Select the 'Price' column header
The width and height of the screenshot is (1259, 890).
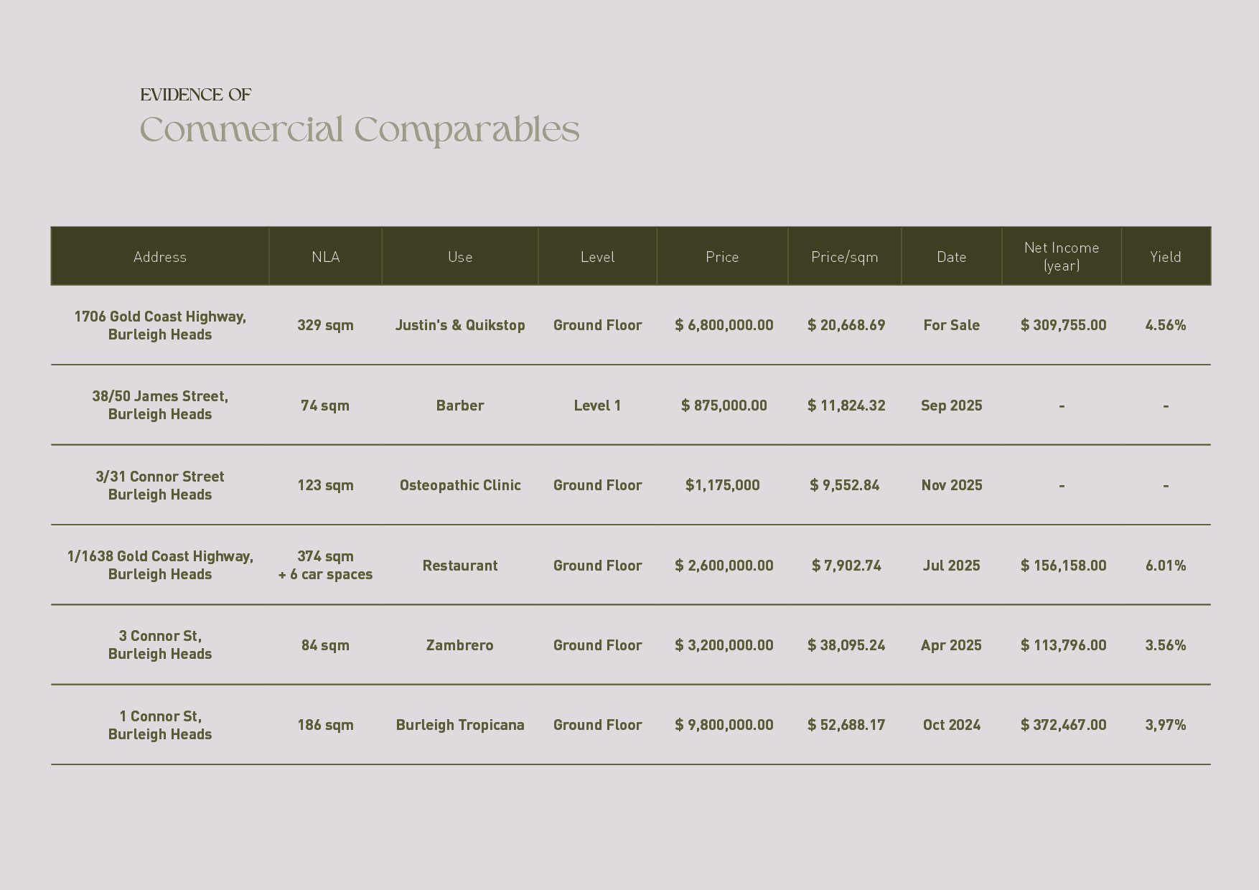point(722,257)
